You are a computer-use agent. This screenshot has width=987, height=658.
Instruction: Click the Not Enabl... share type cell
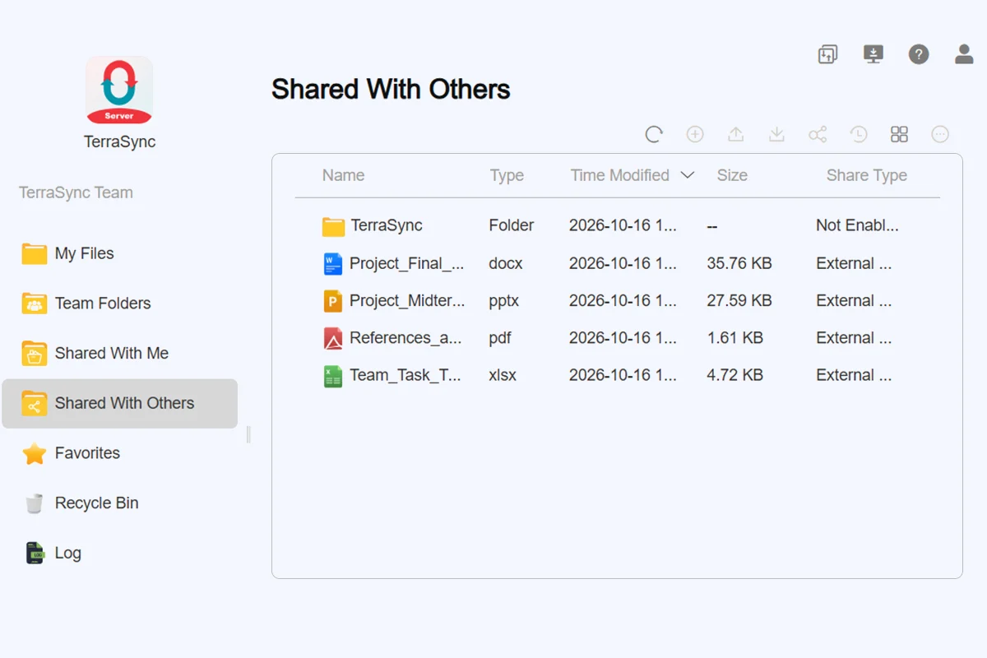pyautogui.click(x=857, y=225)
